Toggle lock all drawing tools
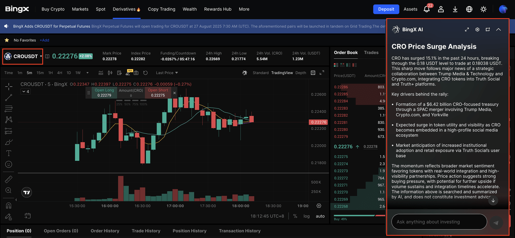Screen dimensions: 515x238 click(8, 217)
